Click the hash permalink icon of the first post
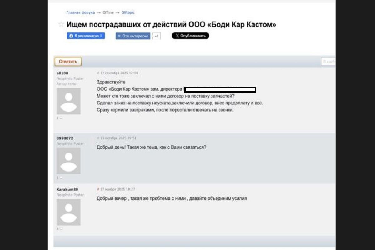375x250 pixels. coord(98,72)
